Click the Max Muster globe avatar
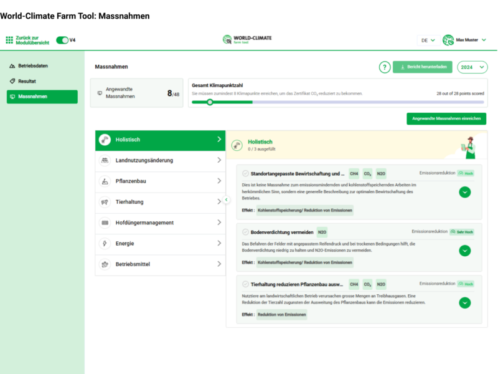This screenshot has height=374, width=498. (x=448, y=40)
